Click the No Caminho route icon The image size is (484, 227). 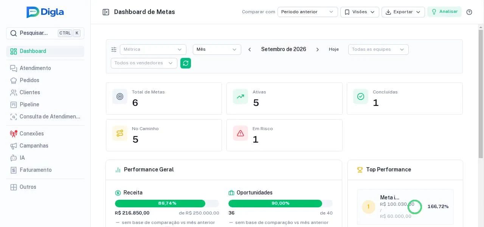point(120,133)
